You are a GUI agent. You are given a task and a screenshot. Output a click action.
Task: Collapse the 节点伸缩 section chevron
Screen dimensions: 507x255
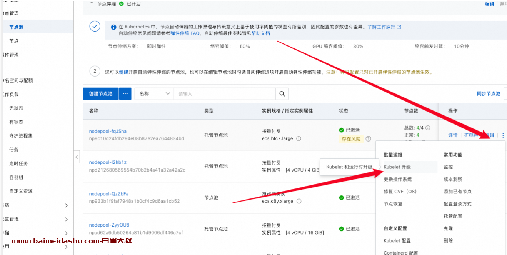tap(91, 3)
